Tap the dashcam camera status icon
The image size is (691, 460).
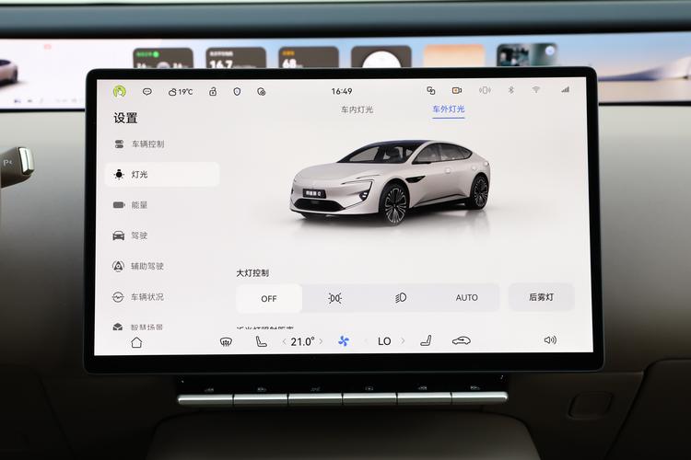(457, 91)
